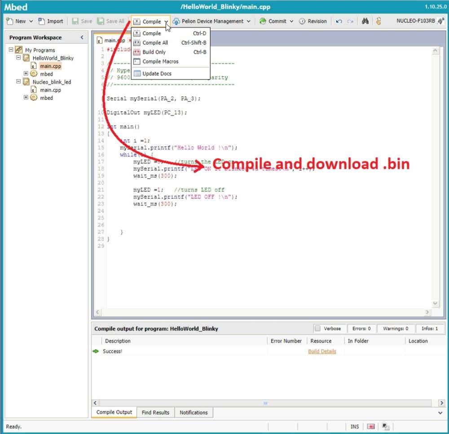Click the Errors: 0 filter button

point(361,328)
